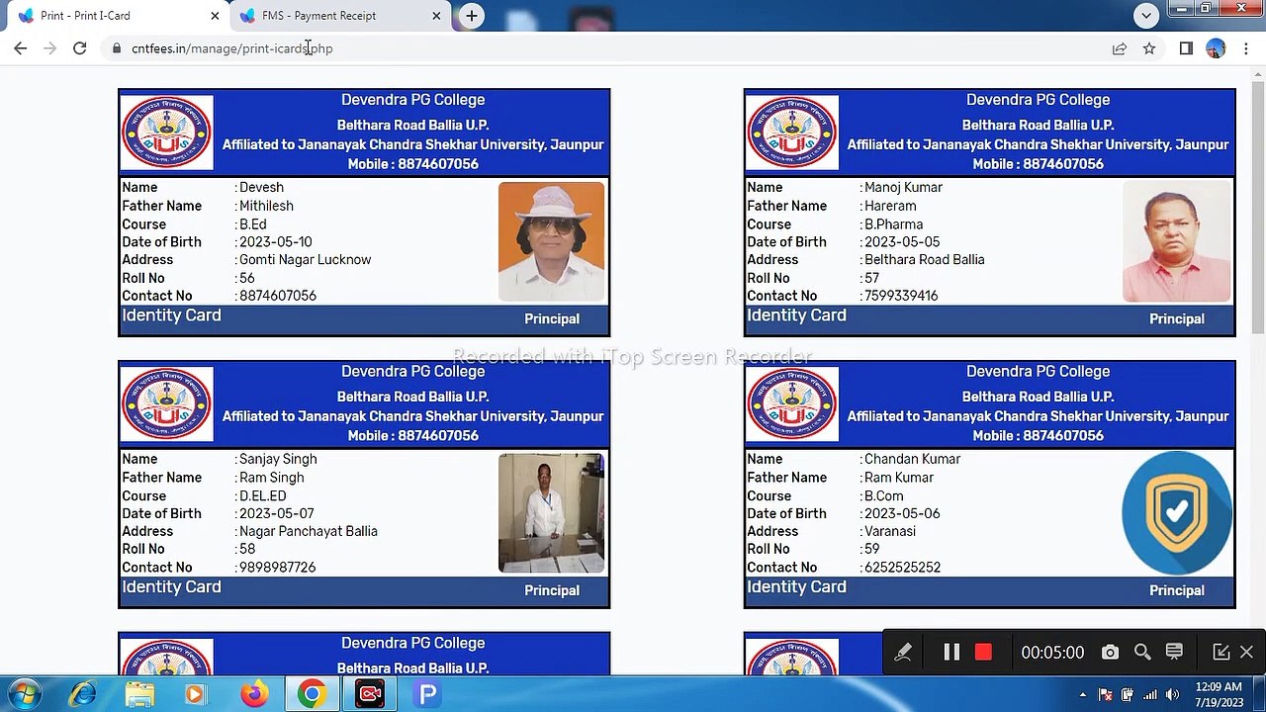Switch to the Print - Print I-Card tab
Viewport: 1266px width, 712px height.
click(x=115, y=16)
